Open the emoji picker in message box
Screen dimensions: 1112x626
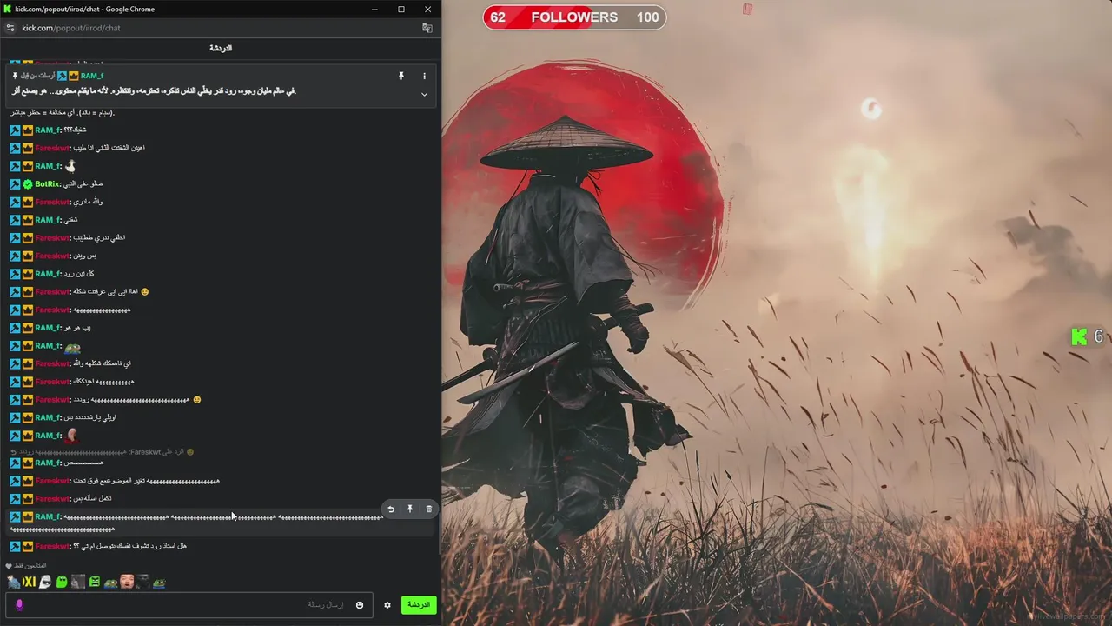360,605
